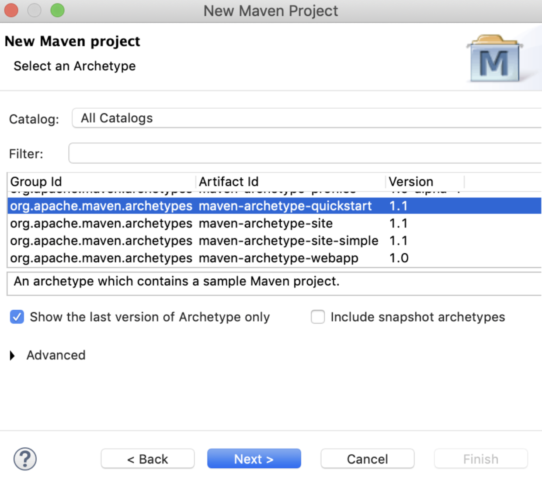Click the red close window button
The width and height of the screenshot is (542, 484).
(11, 10)
